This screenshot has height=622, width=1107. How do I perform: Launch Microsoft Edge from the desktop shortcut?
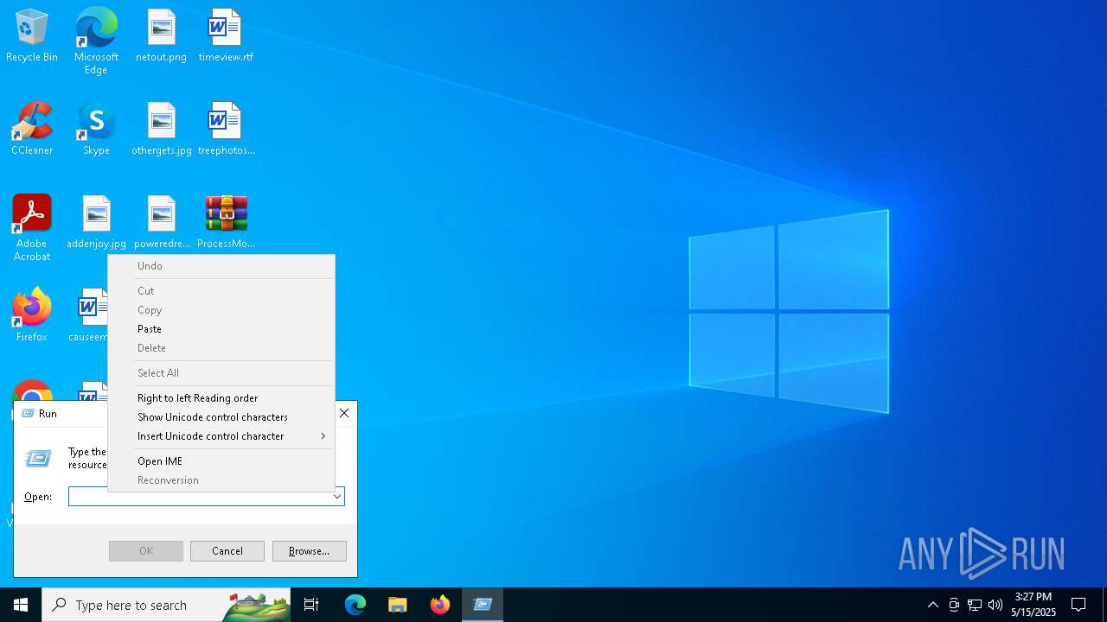click(96, 41)
